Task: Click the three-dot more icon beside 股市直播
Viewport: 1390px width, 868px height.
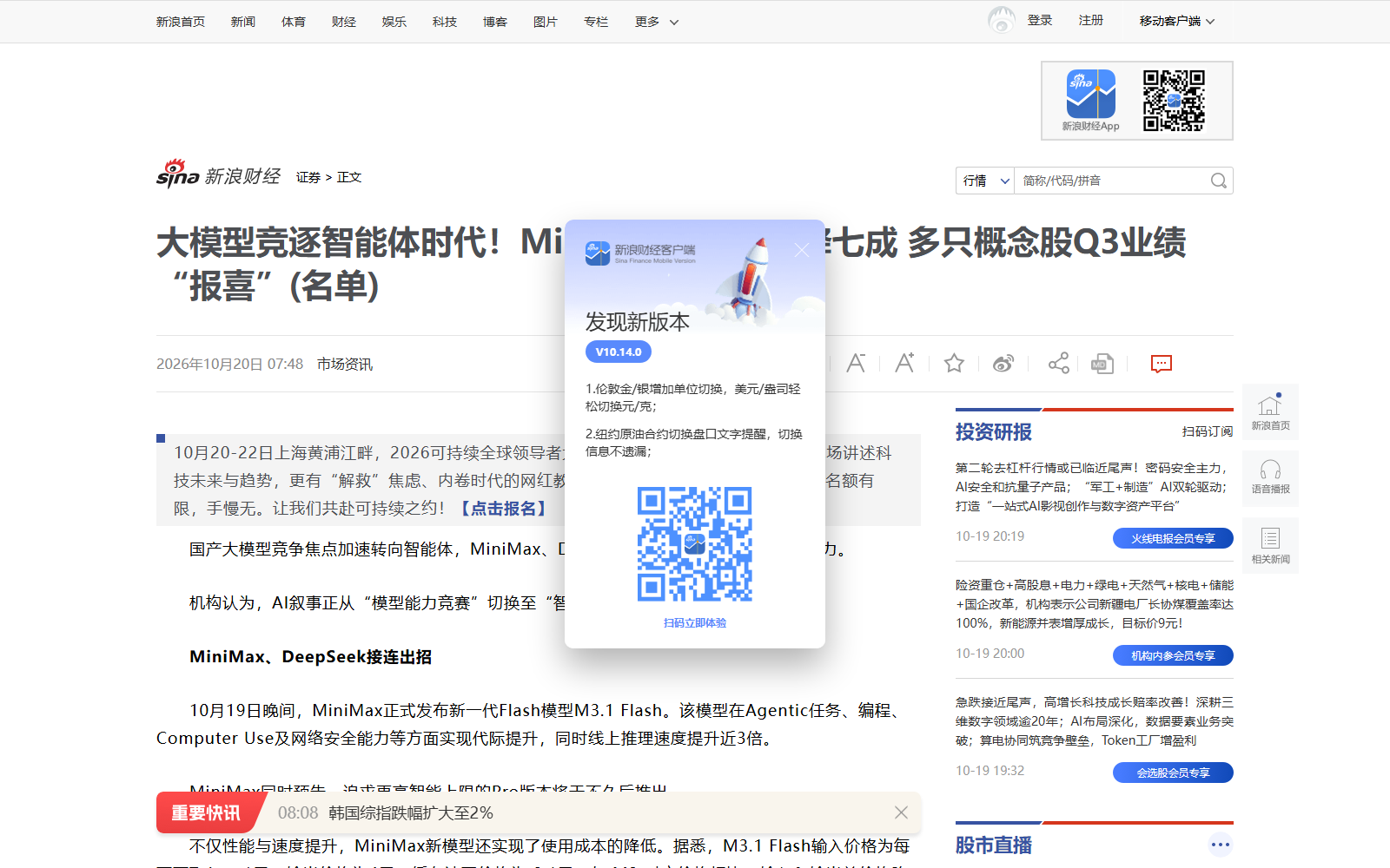Action: (1221, 845)
